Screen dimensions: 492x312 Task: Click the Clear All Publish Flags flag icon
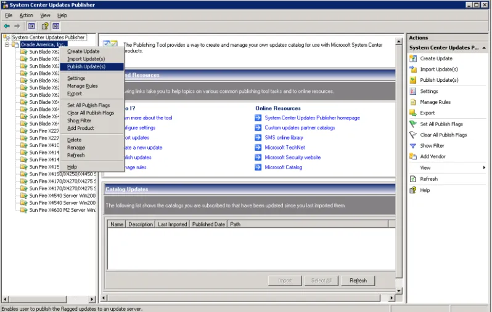pos(413,135)
